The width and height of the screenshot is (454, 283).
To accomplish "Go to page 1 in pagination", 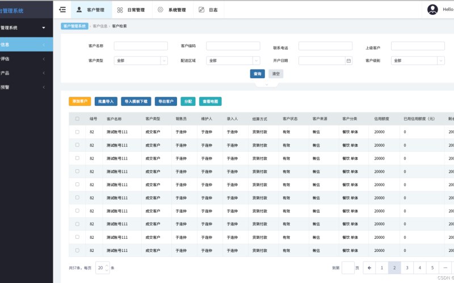I will click(x=382, y=268).
